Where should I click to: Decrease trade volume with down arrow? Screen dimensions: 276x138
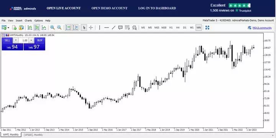click(16, 40)
